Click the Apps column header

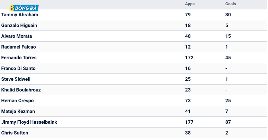point(189,4)
